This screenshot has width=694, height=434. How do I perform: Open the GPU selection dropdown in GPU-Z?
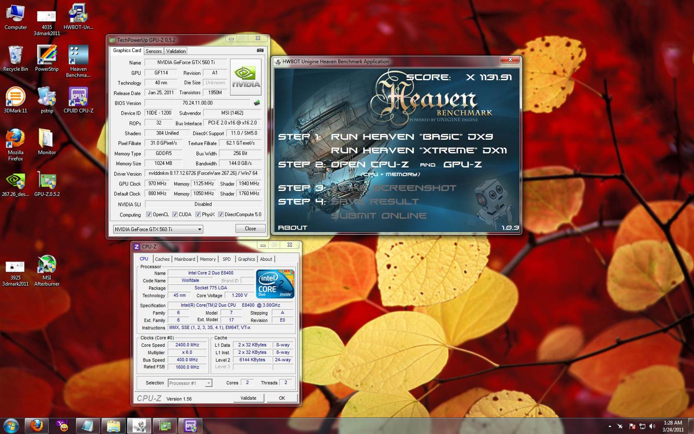tap(158, 229)
